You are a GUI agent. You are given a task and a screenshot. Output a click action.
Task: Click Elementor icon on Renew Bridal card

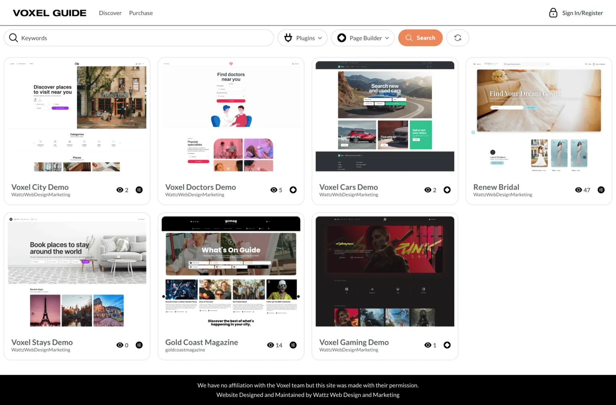click(601, 190)
